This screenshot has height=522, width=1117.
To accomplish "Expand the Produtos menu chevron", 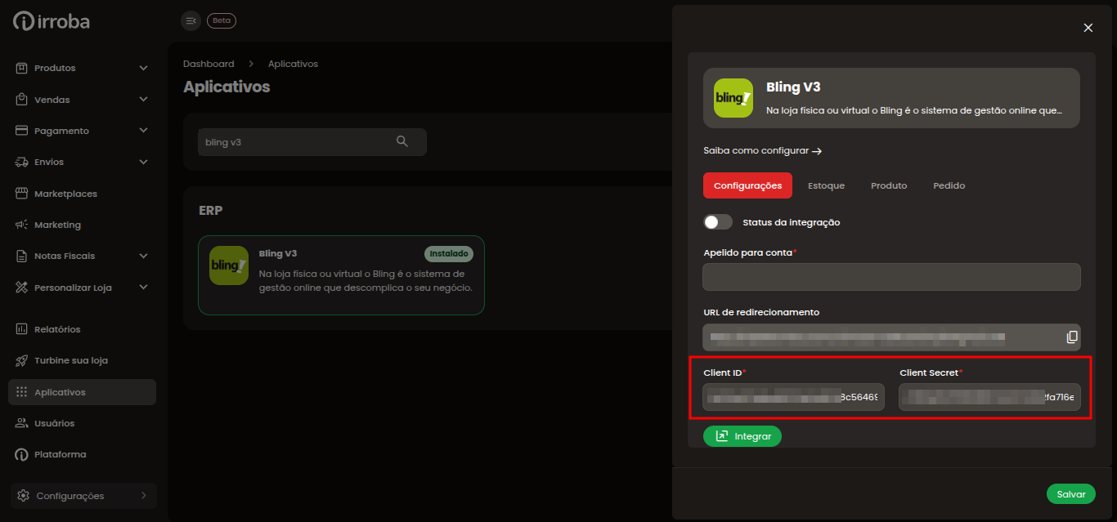I will [x=144, y=68].
